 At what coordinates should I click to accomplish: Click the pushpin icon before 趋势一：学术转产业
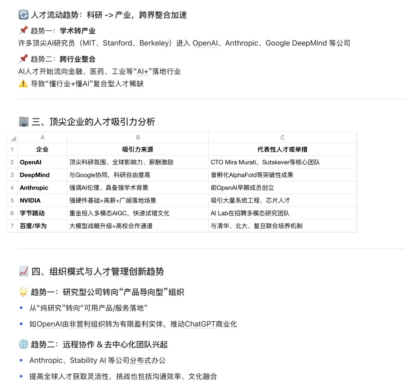point(23,30)
